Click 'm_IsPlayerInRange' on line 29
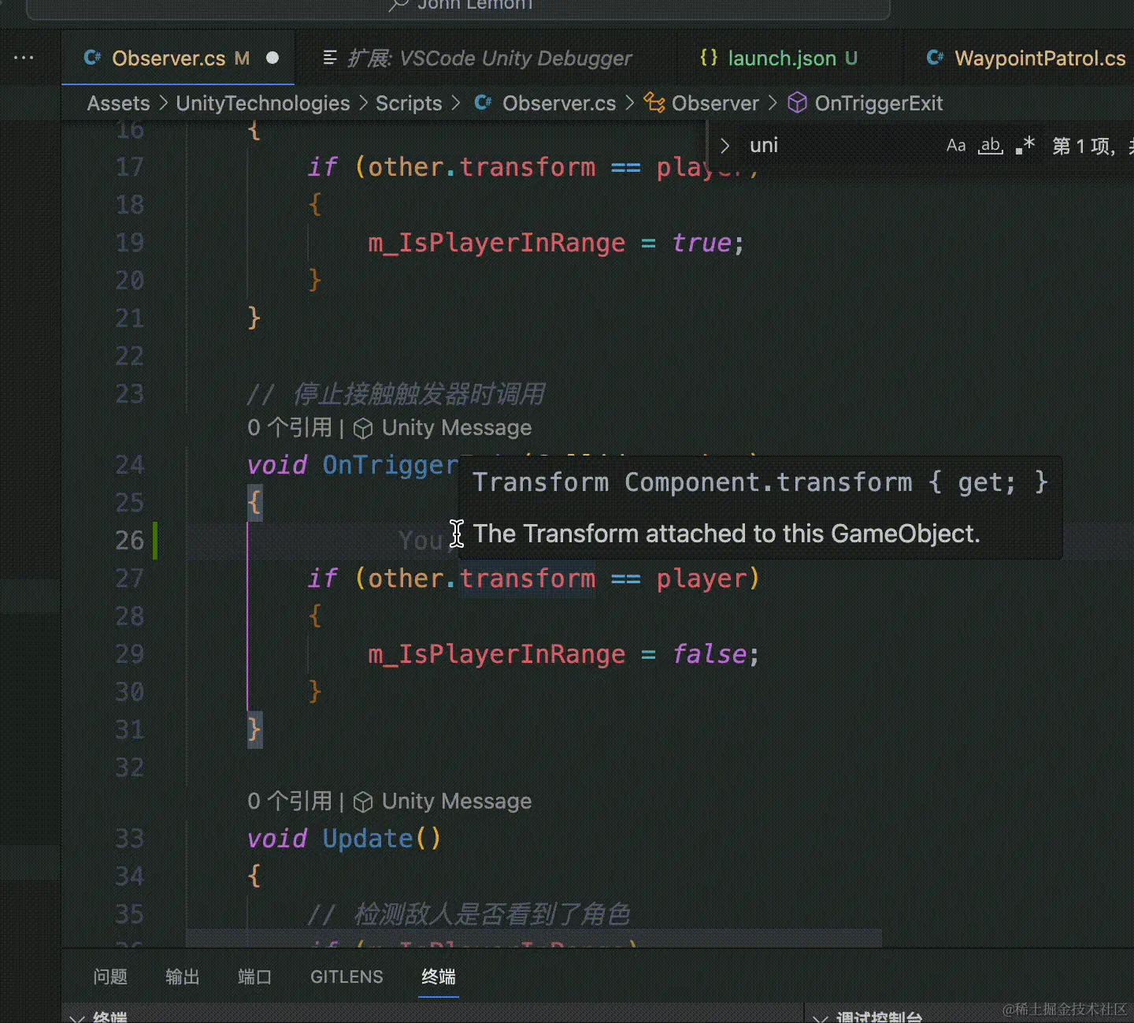The height and width of the screenshot is (1023, 1134). [497, 654]
